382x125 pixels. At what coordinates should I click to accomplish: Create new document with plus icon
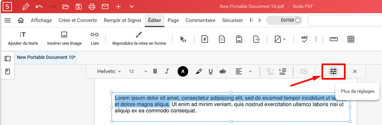(x=118, y=7)
